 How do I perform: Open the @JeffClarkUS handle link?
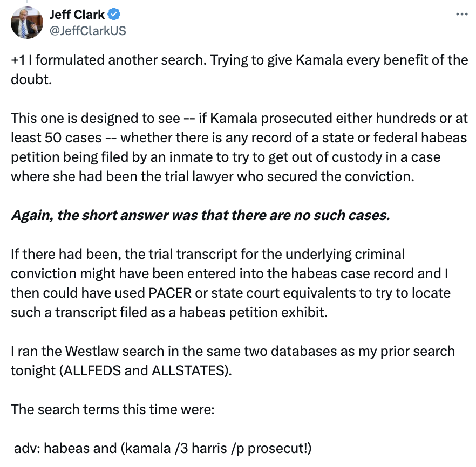pos(88,31)
